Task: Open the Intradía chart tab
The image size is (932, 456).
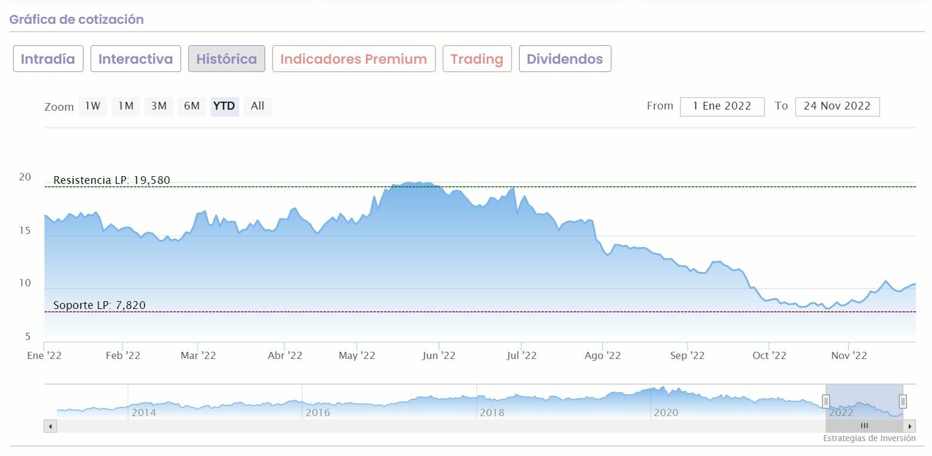Action: click(x=48, y=59)
